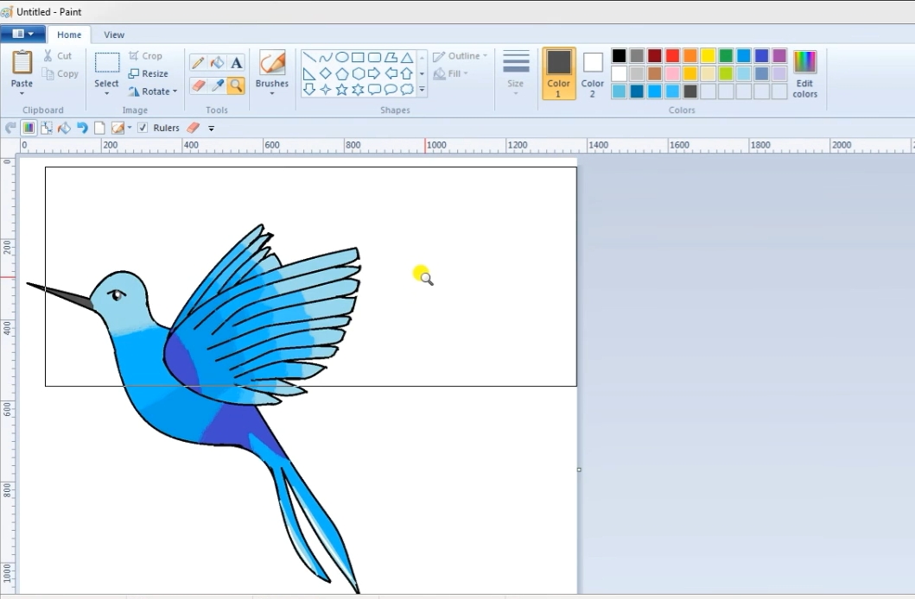Click the Edit colors icon in quick access toolbar
The image size is (915, 599).
(x=28, y=128)
